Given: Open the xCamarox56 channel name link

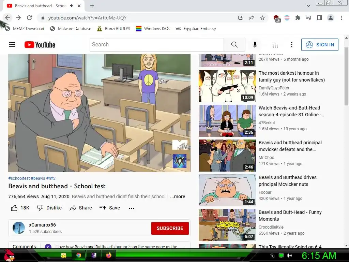Looking at the screenshot, I should [x=42, y=225].
